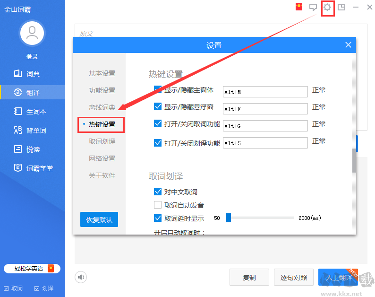Minimize the 金山词霸 window
Image resolution: width=375 pixels, height=297 pixels.
coord(355,7)
